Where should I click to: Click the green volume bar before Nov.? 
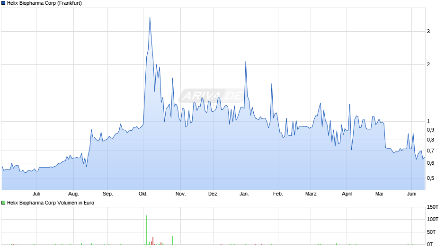pos(172,240)
